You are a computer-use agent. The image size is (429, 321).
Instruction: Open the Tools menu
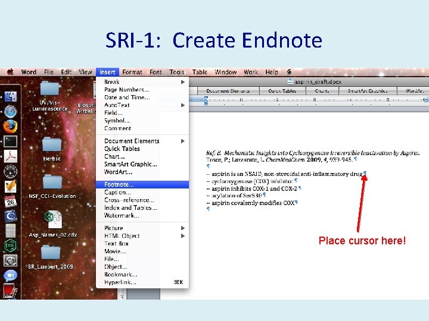(177, 72)
